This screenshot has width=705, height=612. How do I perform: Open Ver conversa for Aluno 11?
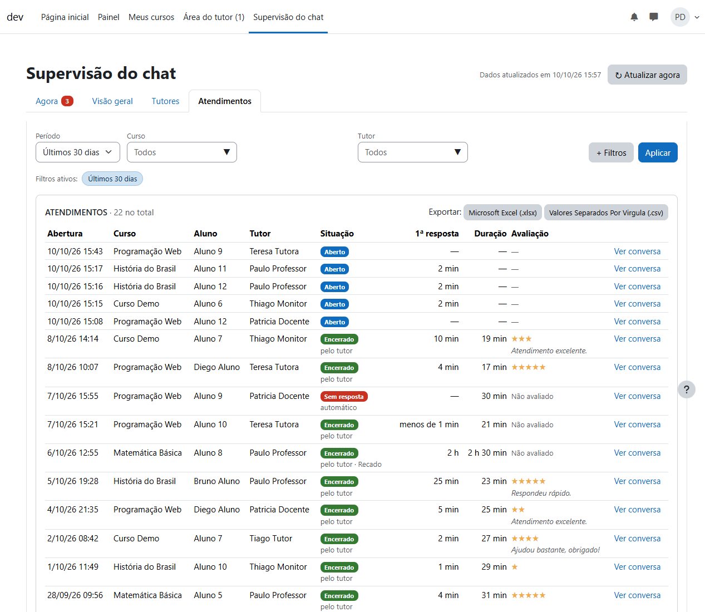(637, 269)
